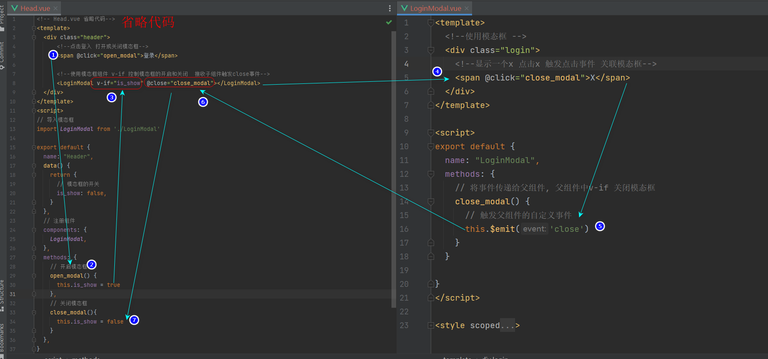The height and width of the screenshot is (359, 768).
Task: Click the folded '...' placeholder in style scoped
Action: click(x=508, y=326)
